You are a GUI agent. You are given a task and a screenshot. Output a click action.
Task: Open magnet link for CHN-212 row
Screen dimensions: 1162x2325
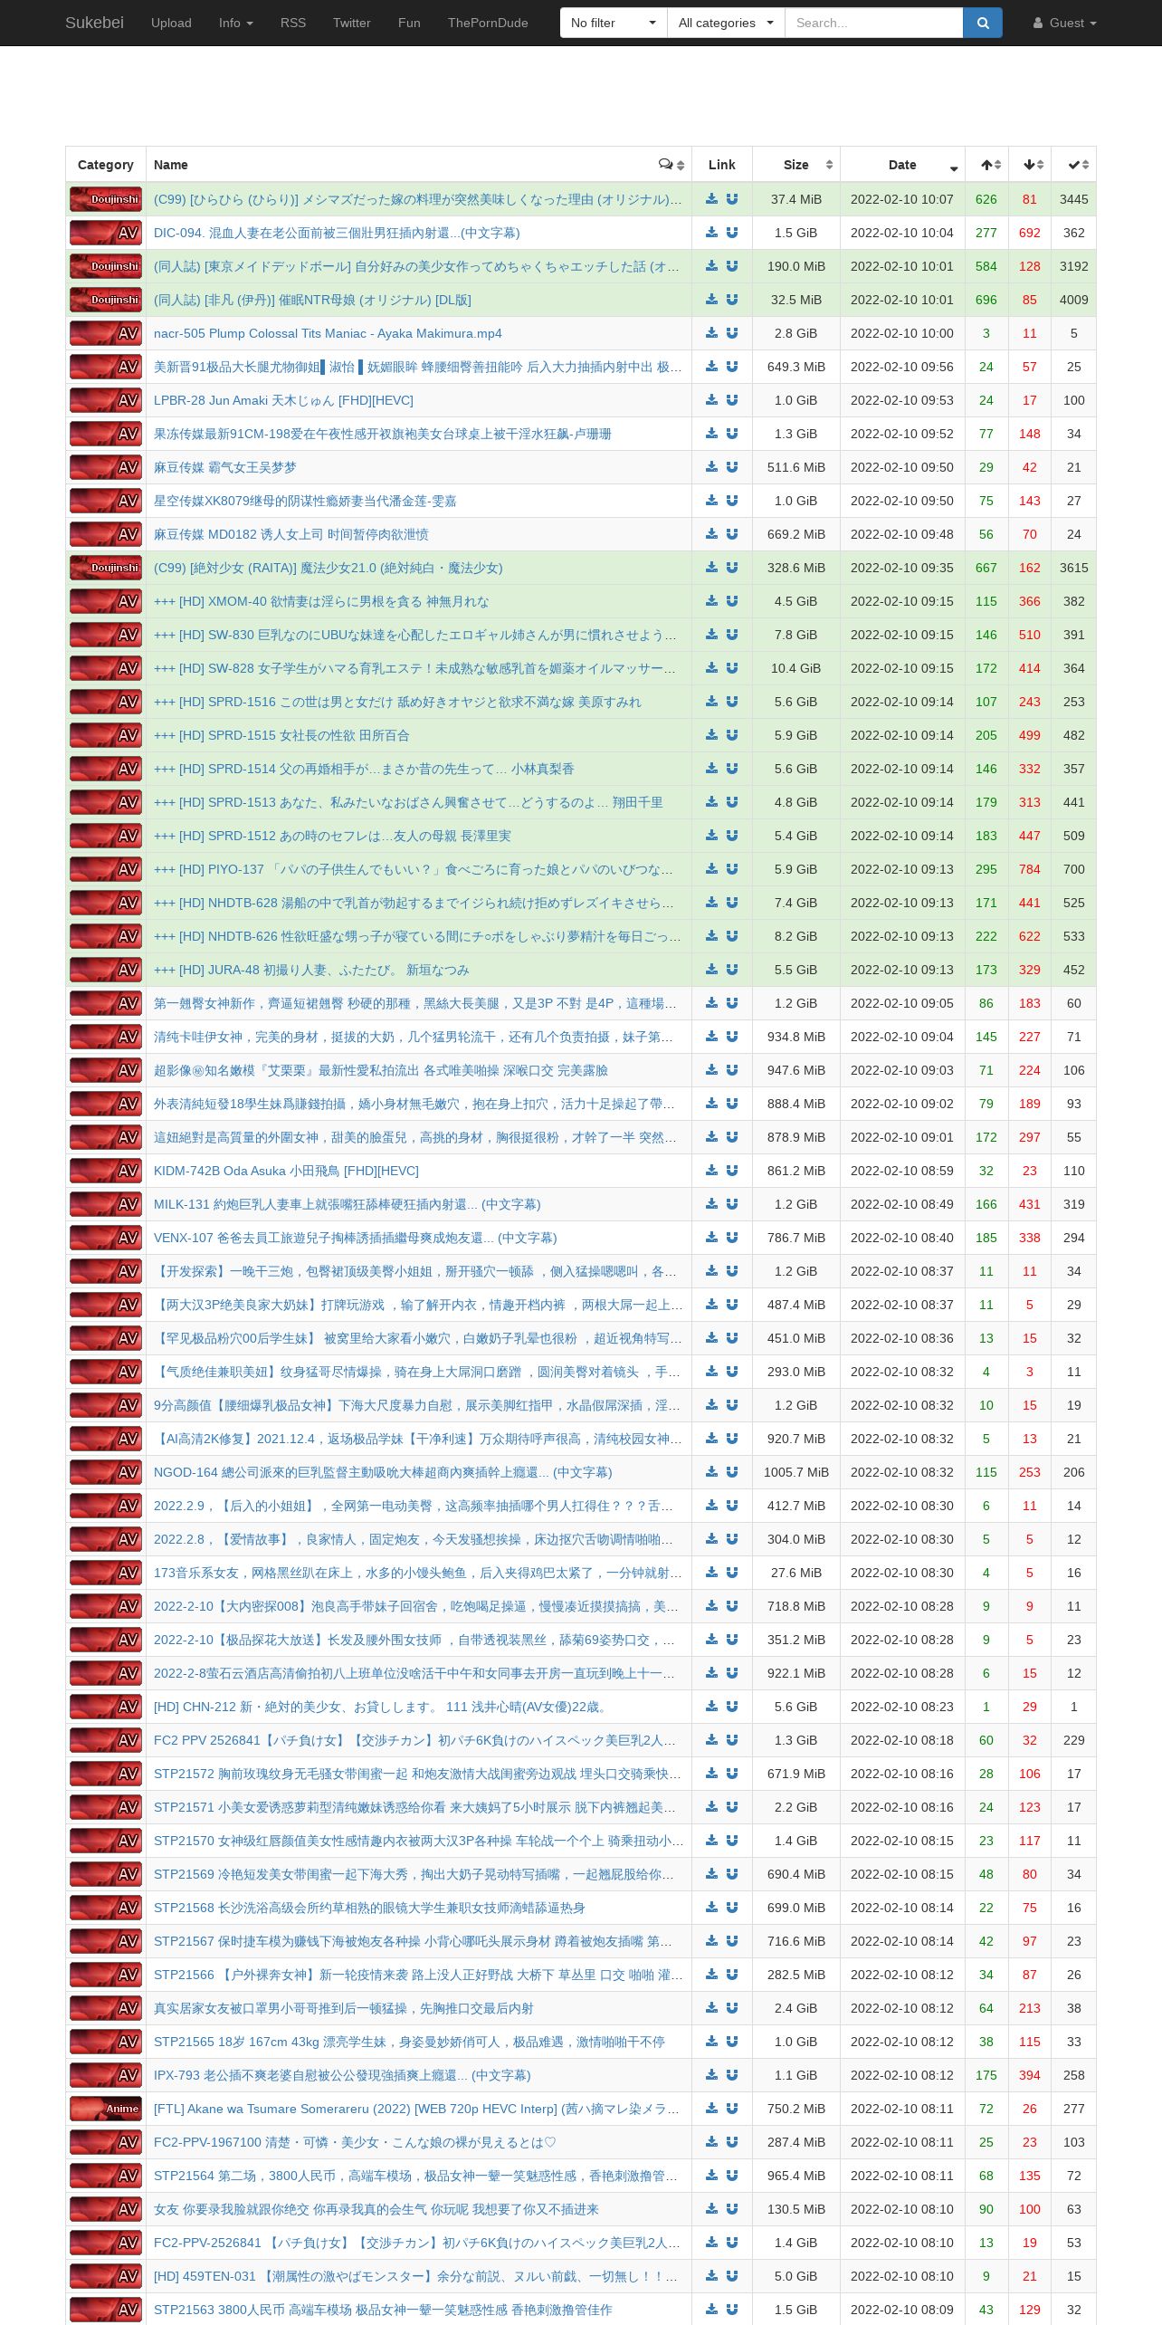[732, 1707]
